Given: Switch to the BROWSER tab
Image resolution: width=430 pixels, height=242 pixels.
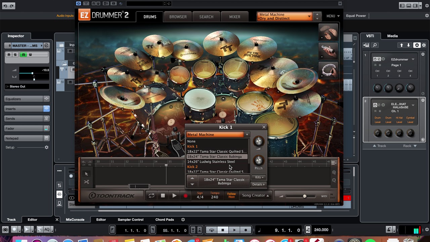Looking at the screenshot, I should point(178,17).
